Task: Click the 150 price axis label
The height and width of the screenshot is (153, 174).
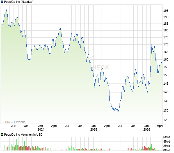Action: pos(166,75)
